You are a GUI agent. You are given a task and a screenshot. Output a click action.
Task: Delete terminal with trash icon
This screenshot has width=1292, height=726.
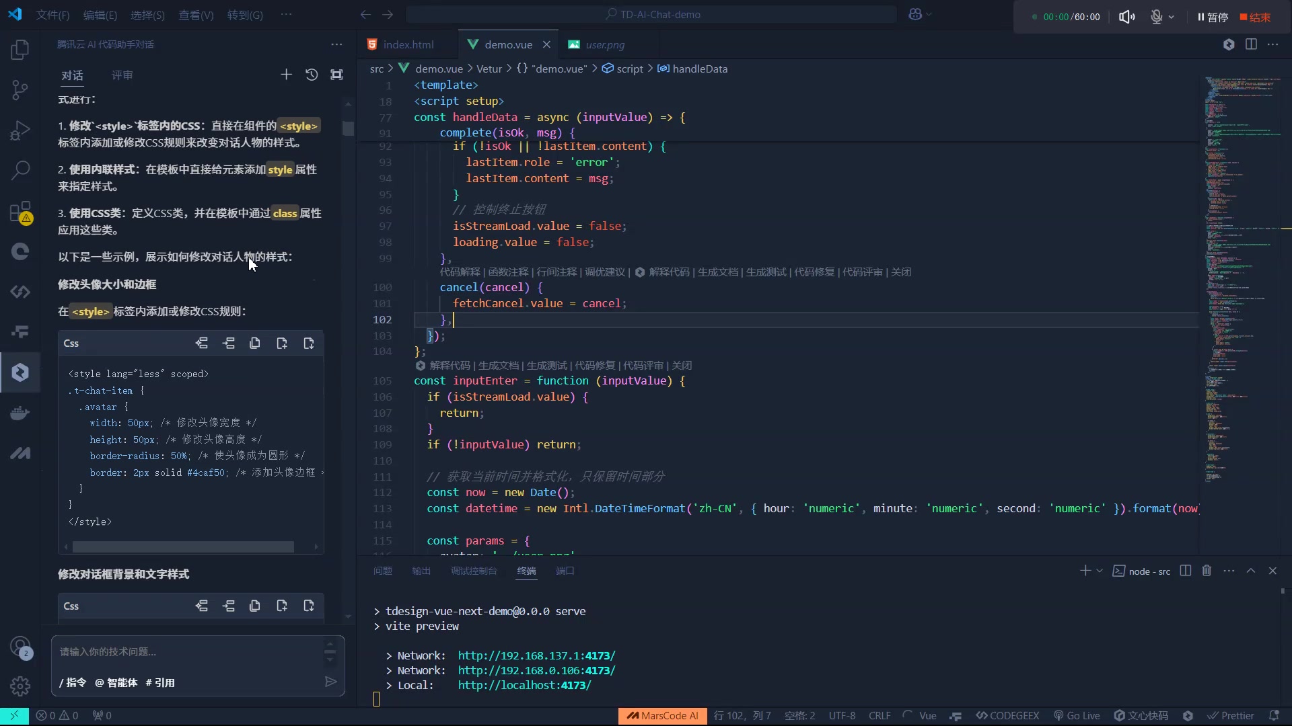tap(1207, 571)
